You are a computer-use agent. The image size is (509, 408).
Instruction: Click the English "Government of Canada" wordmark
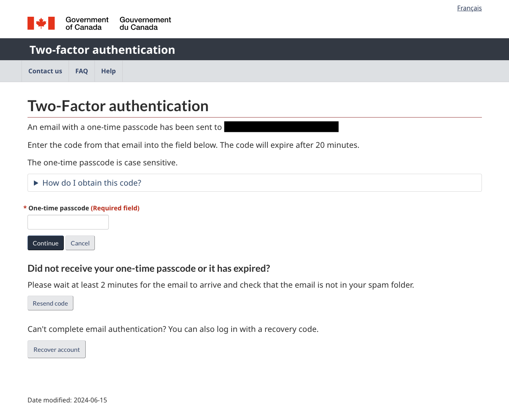87,24
